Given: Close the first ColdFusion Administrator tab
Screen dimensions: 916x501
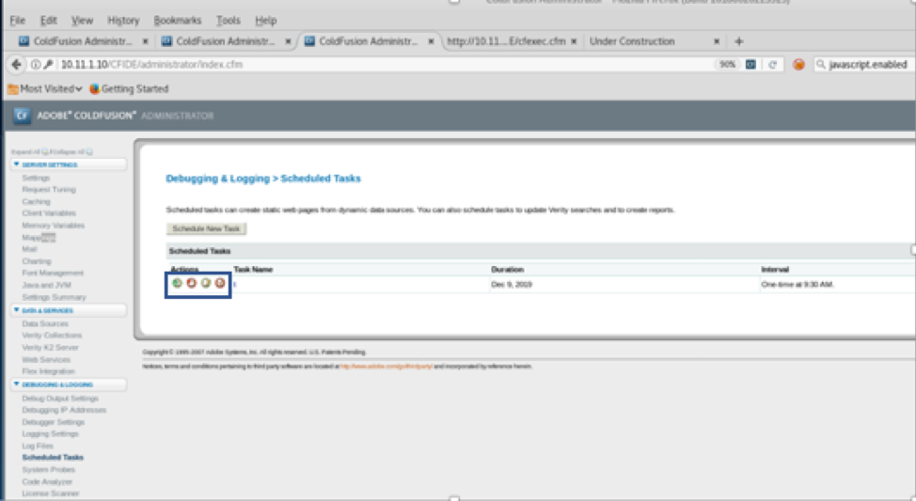Looking at the screenshot, I should pos(146,41).
